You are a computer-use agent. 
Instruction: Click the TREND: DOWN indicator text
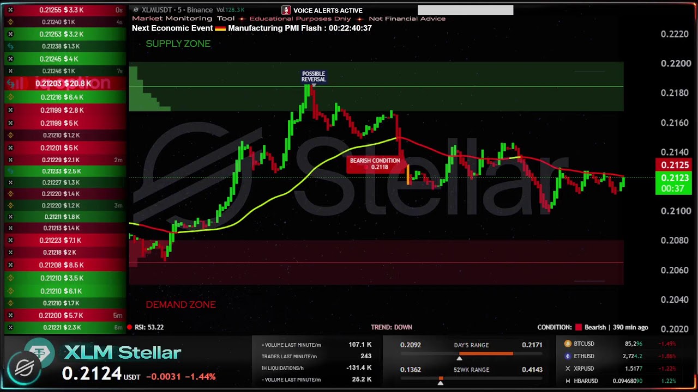[392, 327]
